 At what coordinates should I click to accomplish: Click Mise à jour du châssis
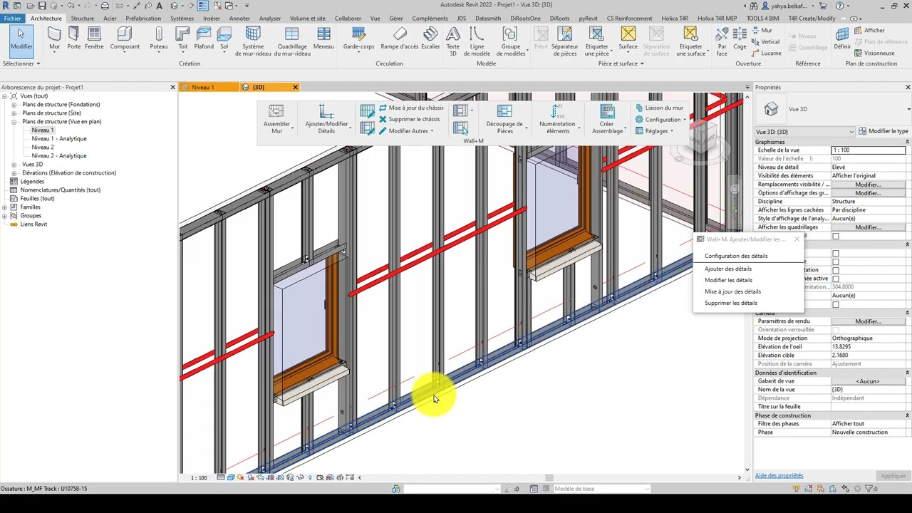click(x=411, y=108)
